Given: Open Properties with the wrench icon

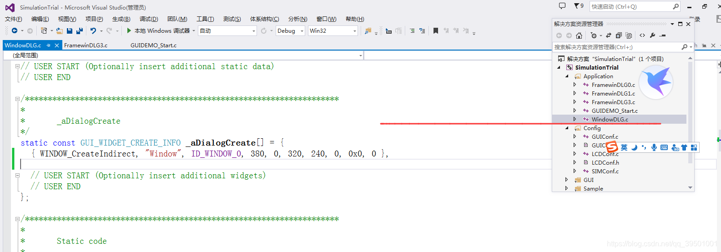Looking at the screenshot, I should 652,35.
